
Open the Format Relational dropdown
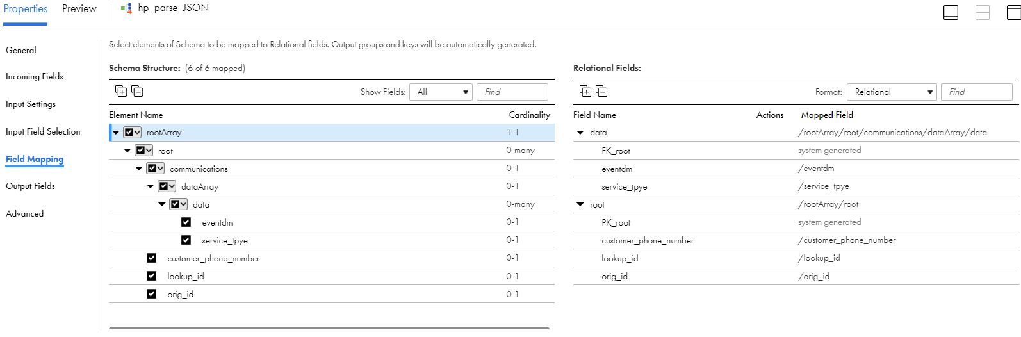tap(891, 92)
